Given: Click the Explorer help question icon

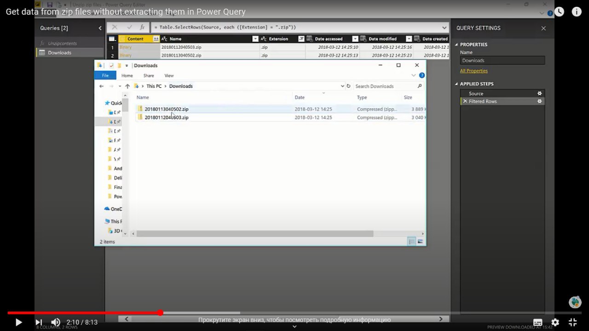Looking at the screenshot, I should pos(422,75).
